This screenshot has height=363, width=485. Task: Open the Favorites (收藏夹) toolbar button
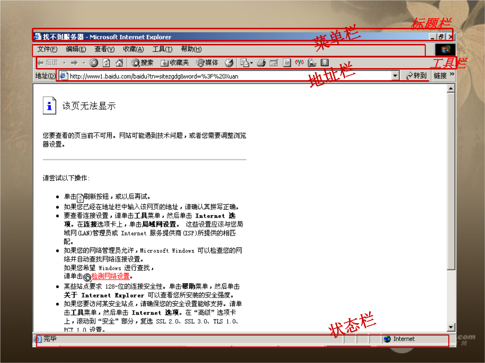175,63
